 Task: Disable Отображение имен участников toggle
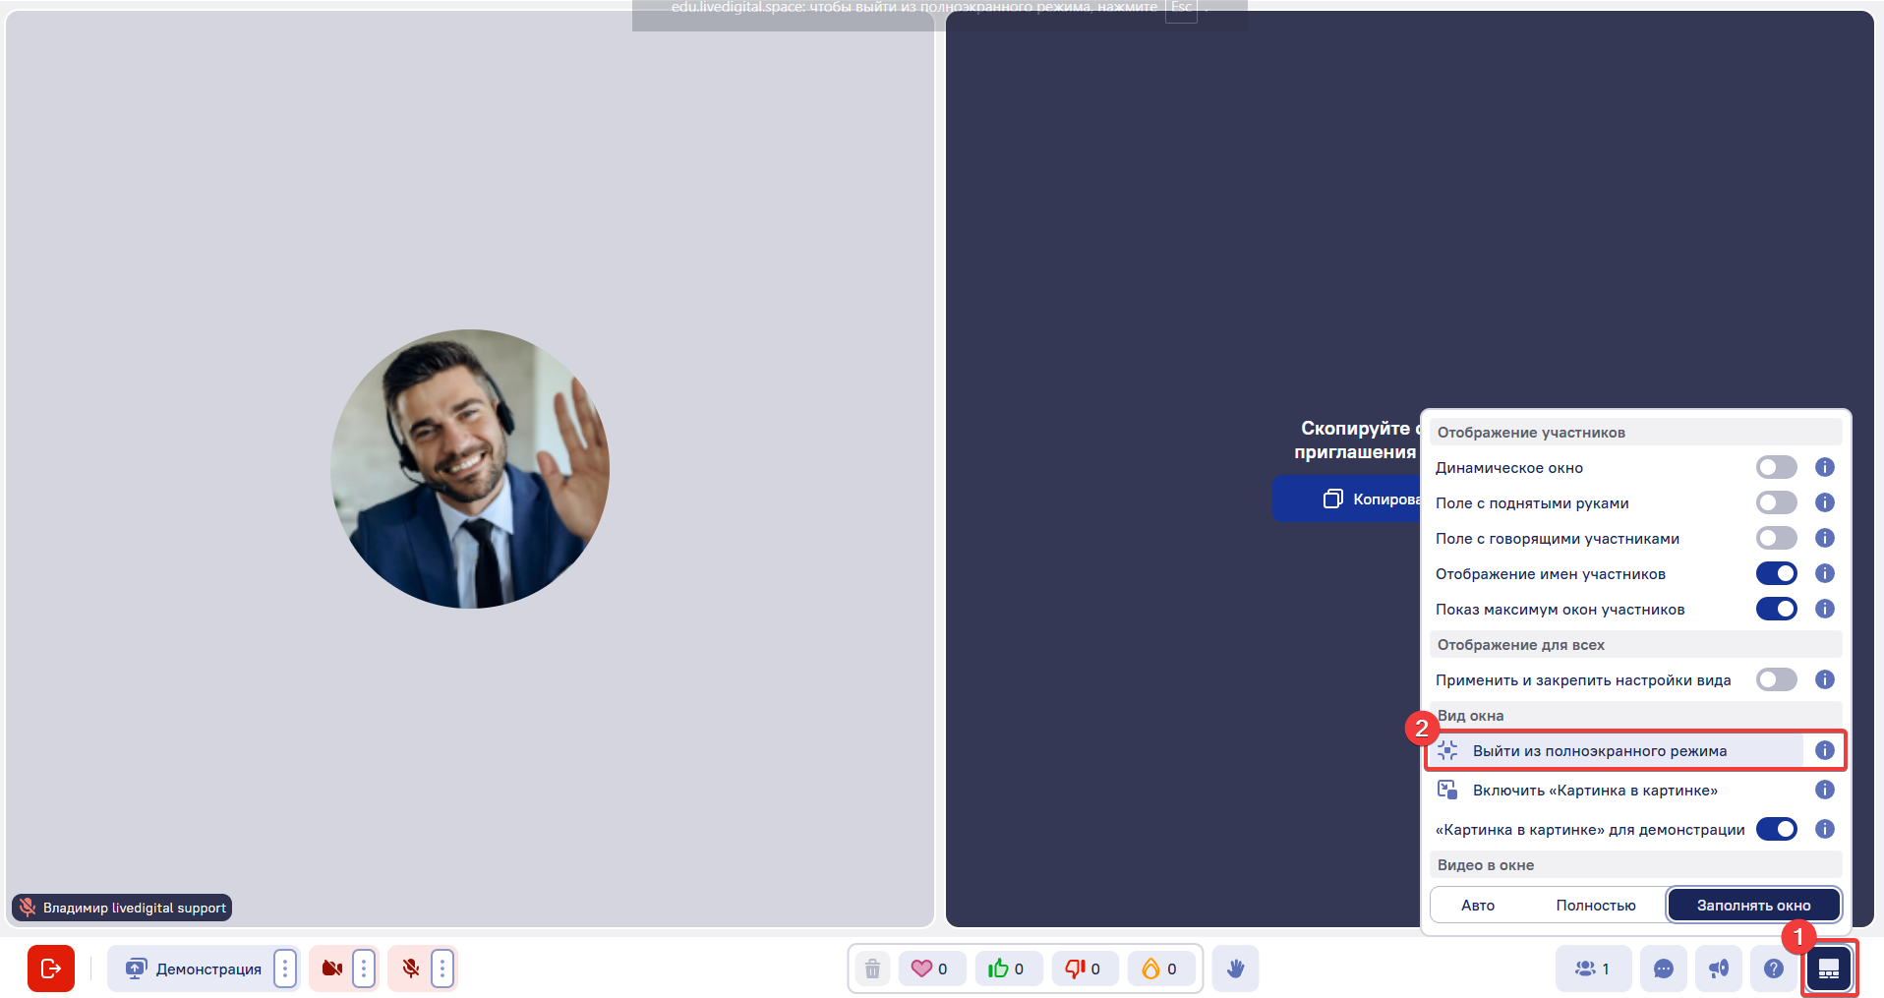tap(1776, 573)
